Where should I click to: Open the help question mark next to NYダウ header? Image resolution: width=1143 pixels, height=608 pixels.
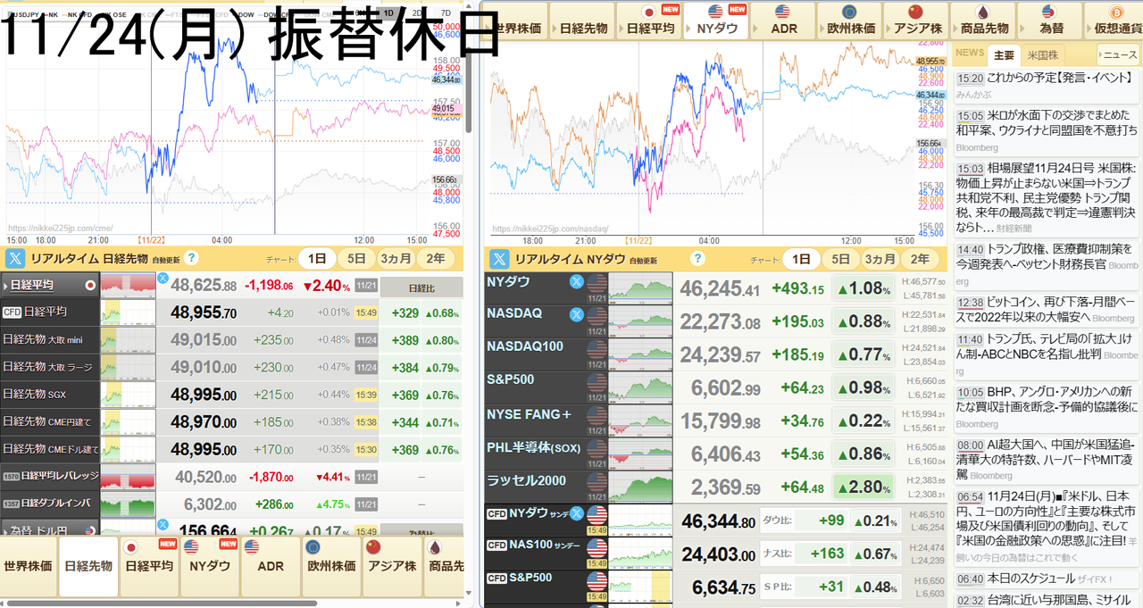697,259
